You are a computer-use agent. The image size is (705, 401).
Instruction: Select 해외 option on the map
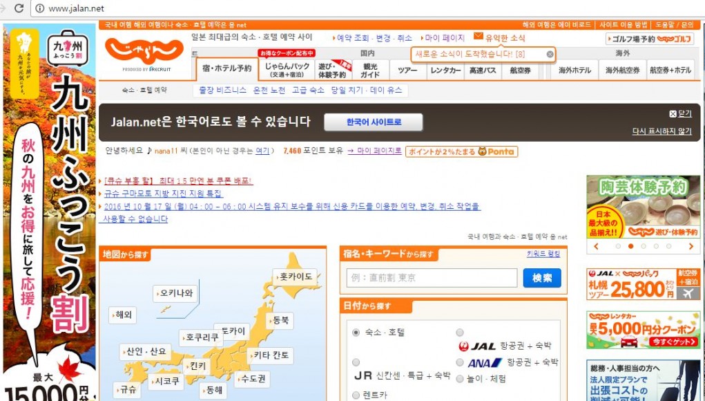pyautogui.click(x=122, y=315)
